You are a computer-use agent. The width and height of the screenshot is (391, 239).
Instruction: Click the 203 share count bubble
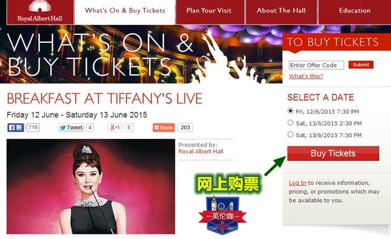coord(185,128)
